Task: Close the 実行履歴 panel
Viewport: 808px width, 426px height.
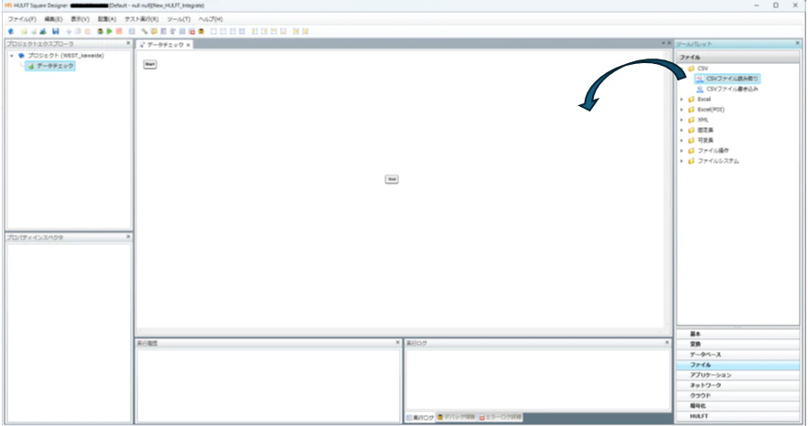Action: click(397, 343)
